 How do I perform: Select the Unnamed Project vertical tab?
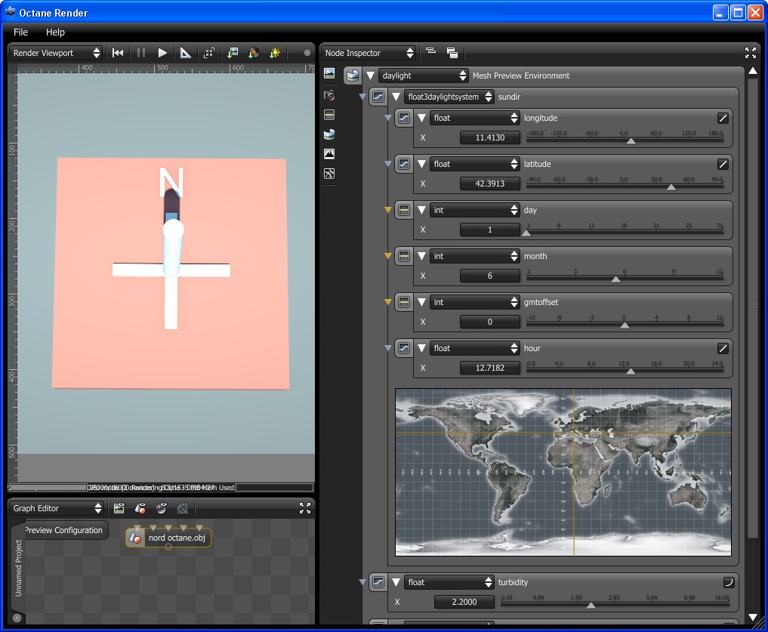pos(19,569)
